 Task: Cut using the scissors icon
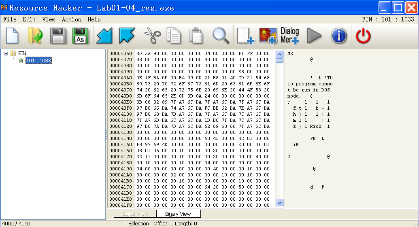coord(152,36)
